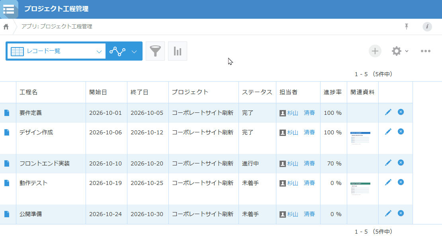Edit the フロントエンド実装 record with pencil
442x238 pixels.
pos(388,163)
